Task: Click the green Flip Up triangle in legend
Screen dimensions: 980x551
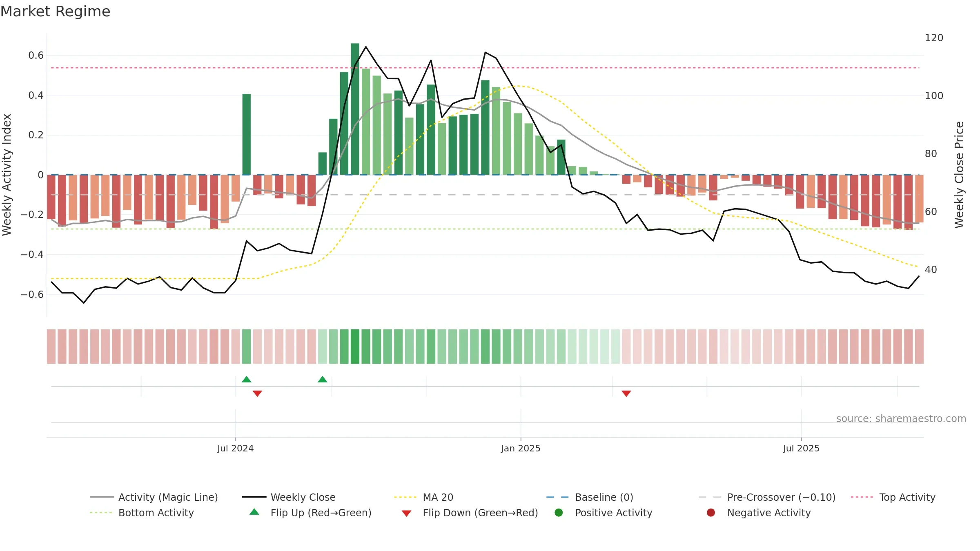Action: pyautogui.click(x=254, y=512)
